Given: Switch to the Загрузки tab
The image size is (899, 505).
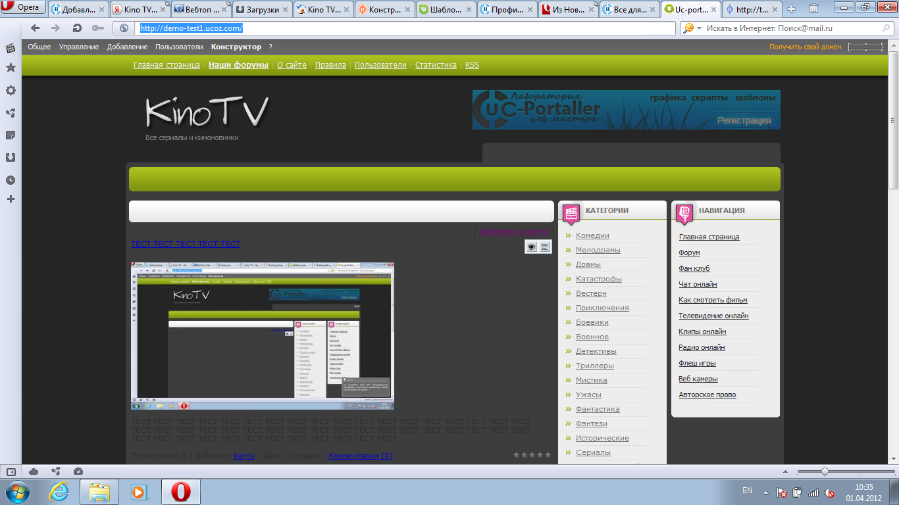Looking at the screenshot, I should click(x=262, y=10).
